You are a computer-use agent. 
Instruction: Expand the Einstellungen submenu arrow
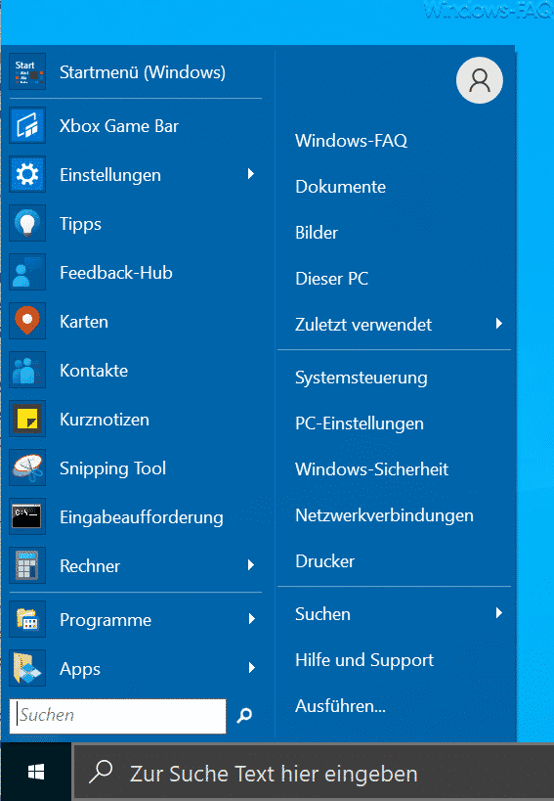(x=251, y=174)
